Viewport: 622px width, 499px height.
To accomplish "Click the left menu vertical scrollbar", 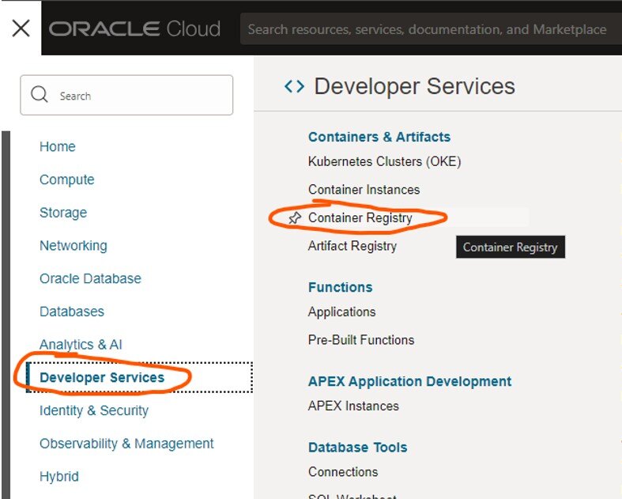I will point(6,315).
